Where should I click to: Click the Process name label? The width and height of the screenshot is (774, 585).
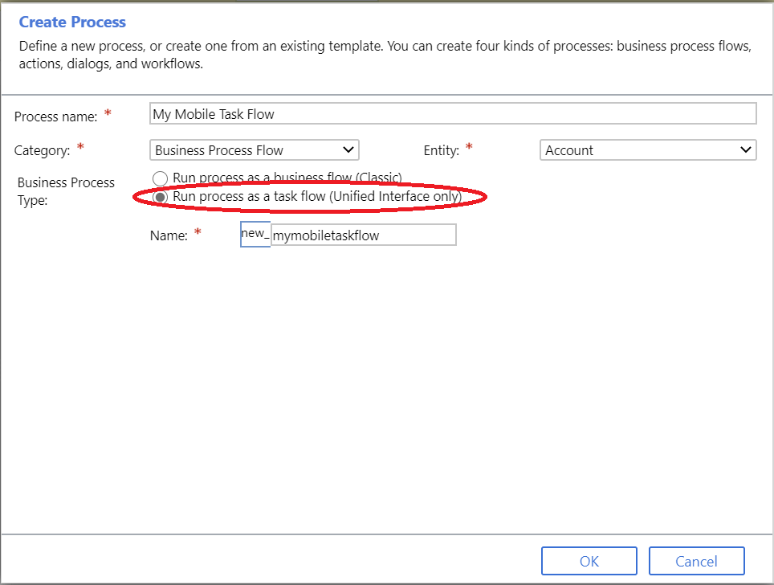pyautogui.click(x=55, y=117)
